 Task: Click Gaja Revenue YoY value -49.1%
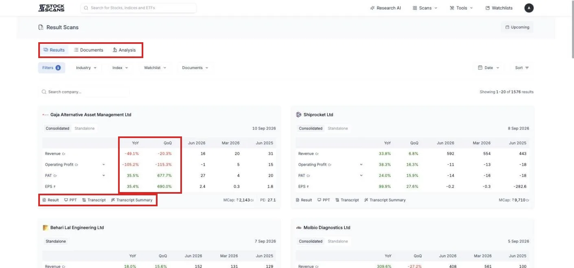(x=131, y=153)
